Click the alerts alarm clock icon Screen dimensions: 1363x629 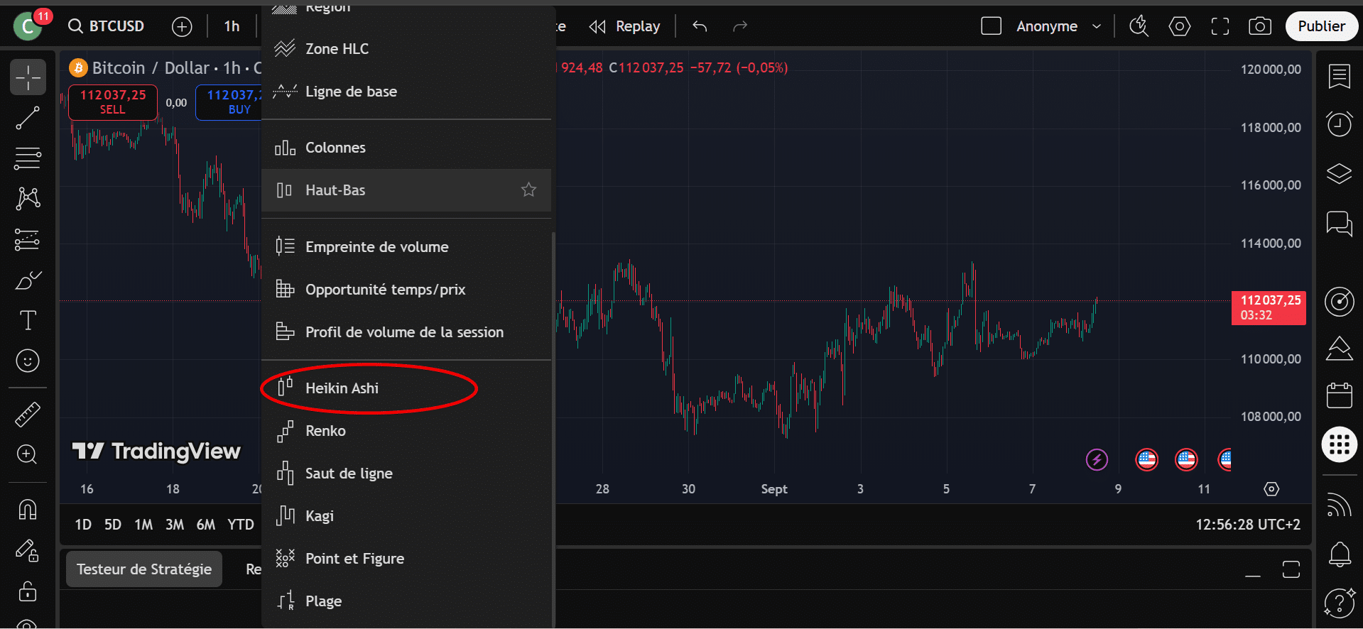(1339, 124)
